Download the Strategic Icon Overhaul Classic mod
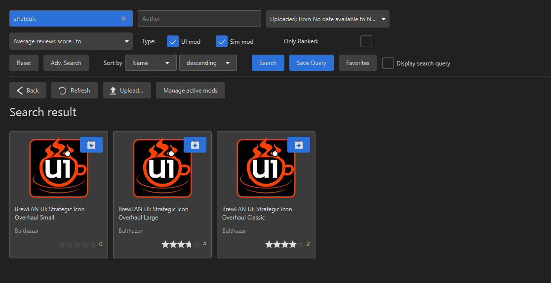The height and width of the screenshot is (283, 551). [299, 145]
